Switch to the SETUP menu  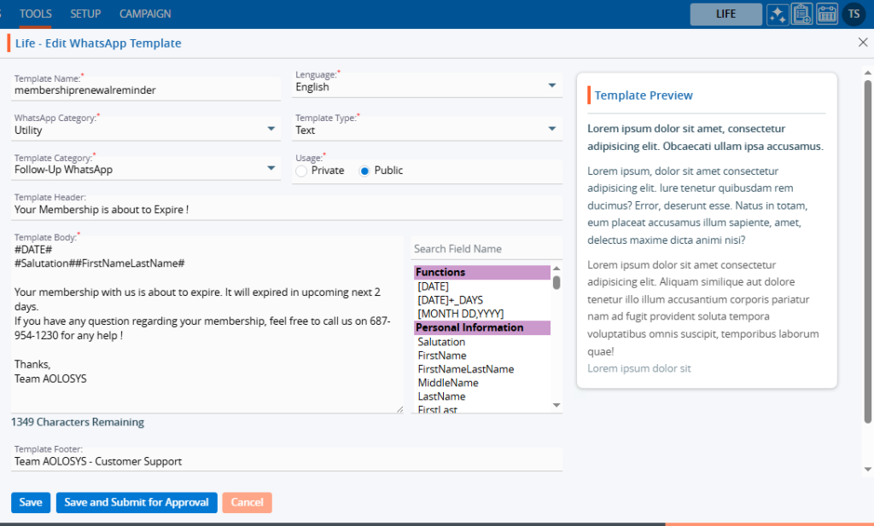[85, 14]
